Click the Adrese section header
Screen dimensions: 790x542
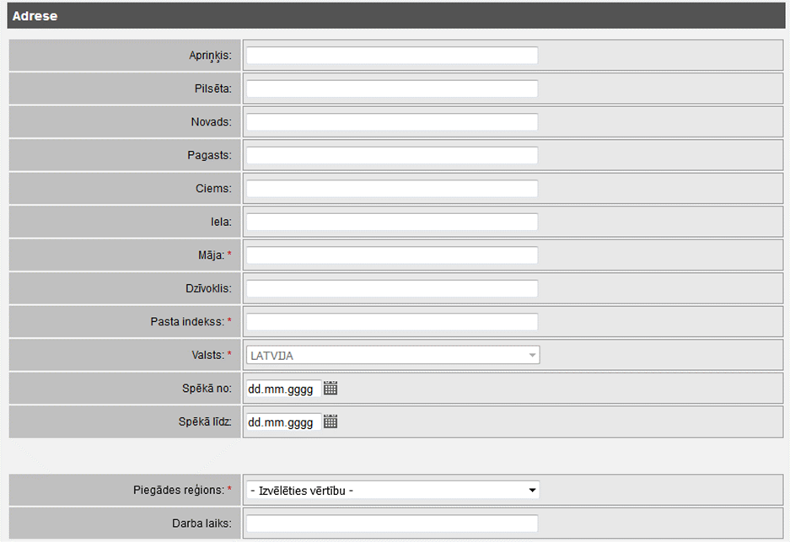35,16
